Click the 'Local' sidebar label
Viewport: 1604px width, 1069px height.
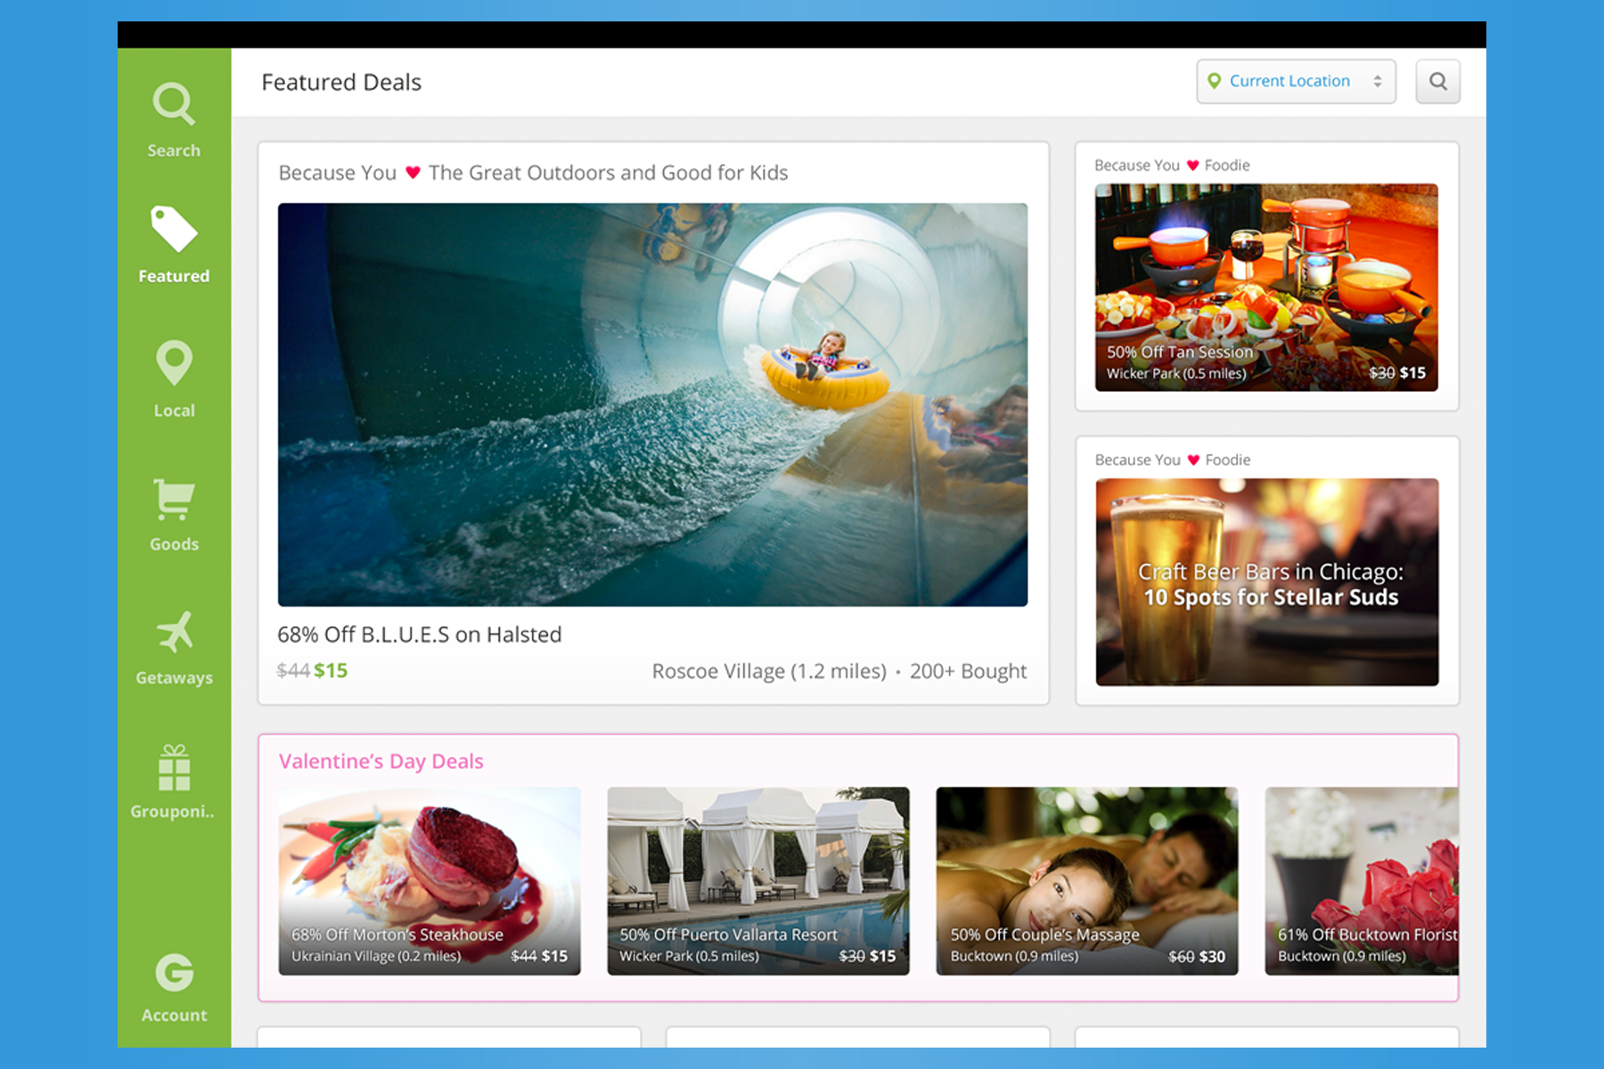(174, 411)
